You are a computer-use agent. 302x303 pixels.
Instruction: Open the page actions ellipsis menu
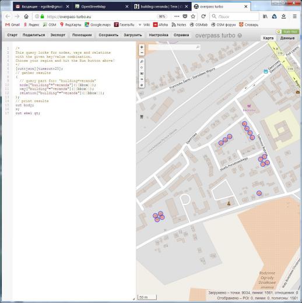tap(177, 16)
